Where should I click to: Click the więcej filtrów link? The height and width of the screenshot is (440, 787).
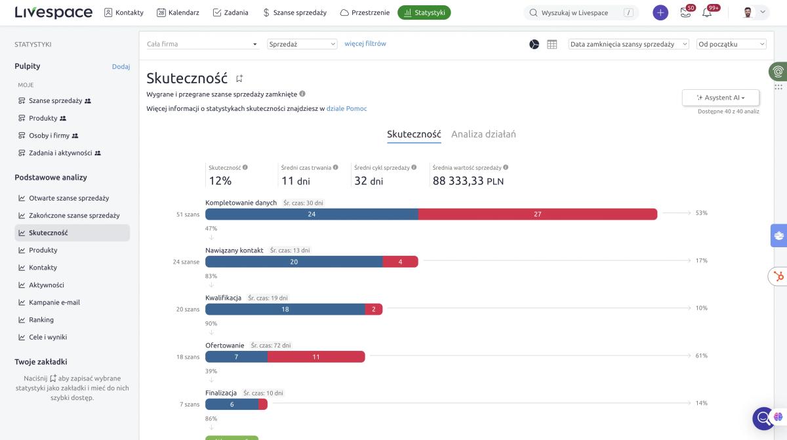(365, 44)
